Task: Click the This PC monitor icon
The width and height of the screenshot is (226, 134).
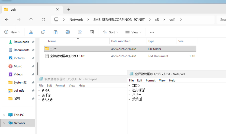Action: [x=10, y=115]
